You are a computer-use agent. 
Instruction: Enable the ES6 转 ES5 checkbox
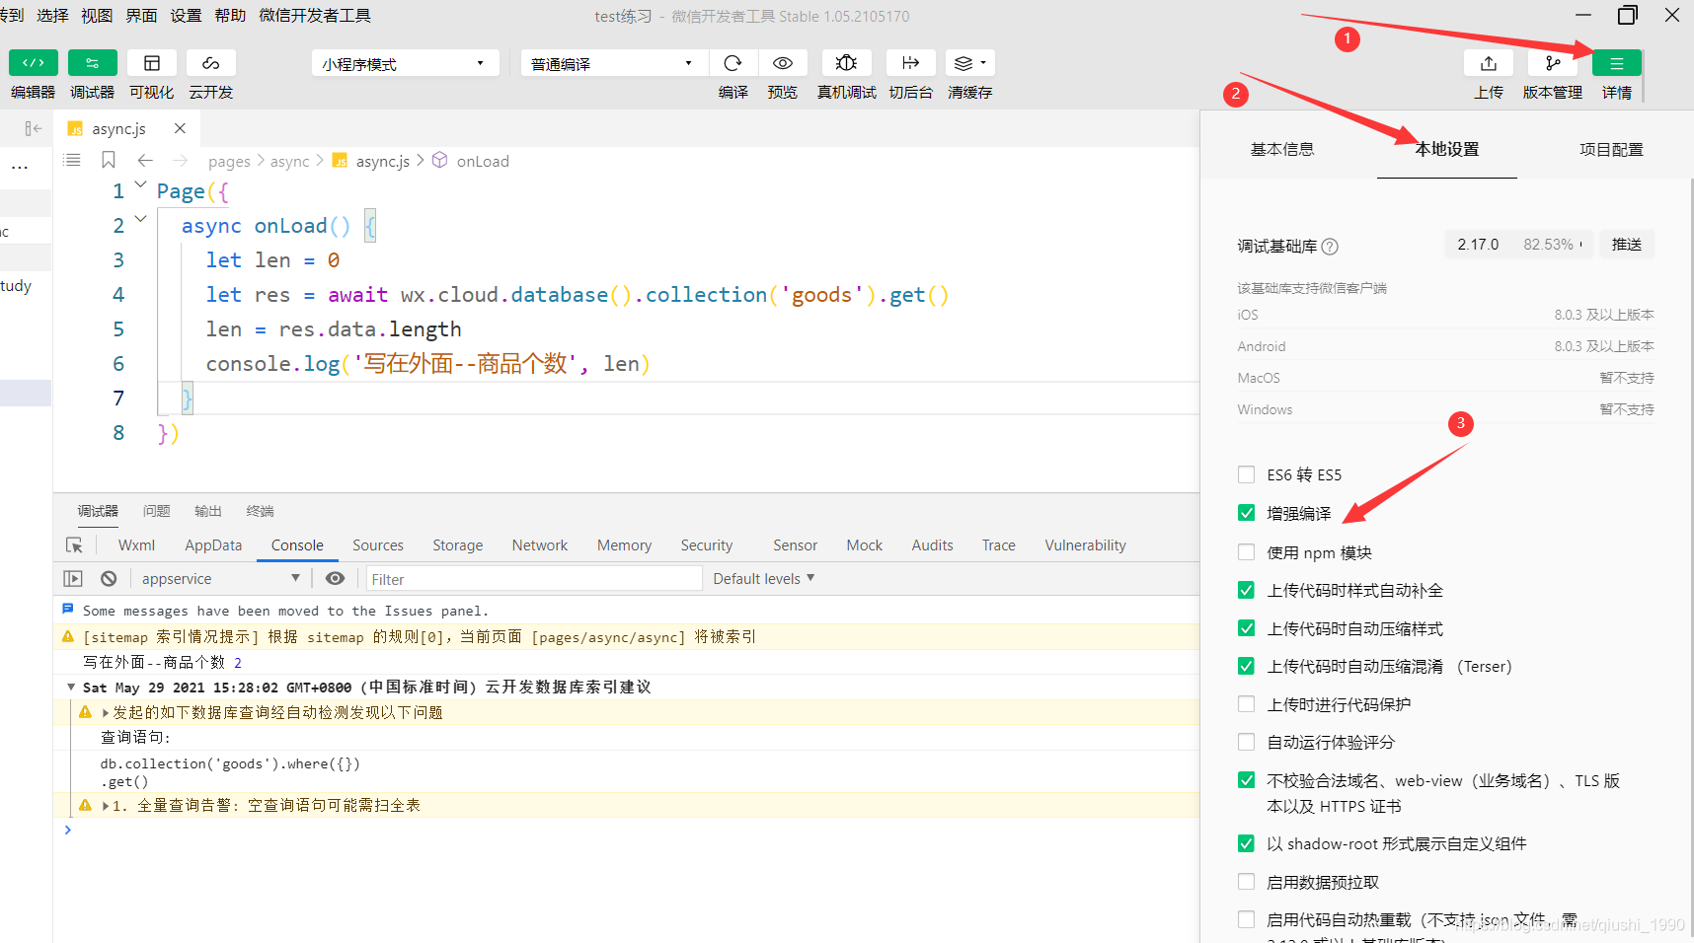1246,474
